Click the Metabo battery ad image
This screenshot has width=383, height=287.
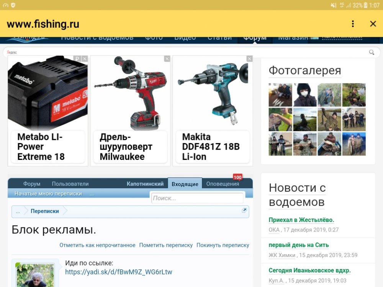(x=48, y=93)
